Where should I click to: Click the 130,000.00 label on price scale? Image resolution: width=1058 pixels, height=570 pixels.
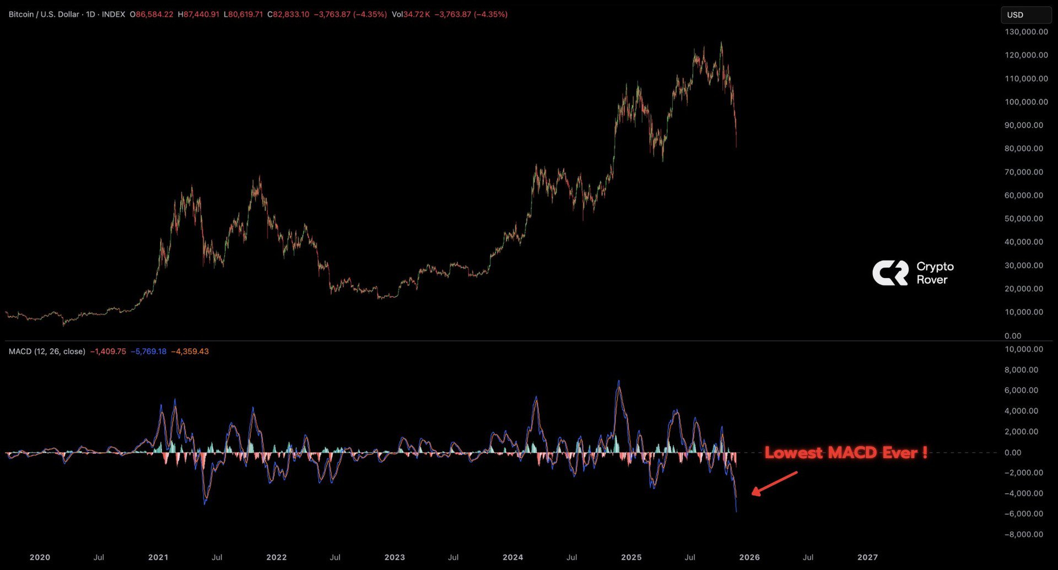1026,32
